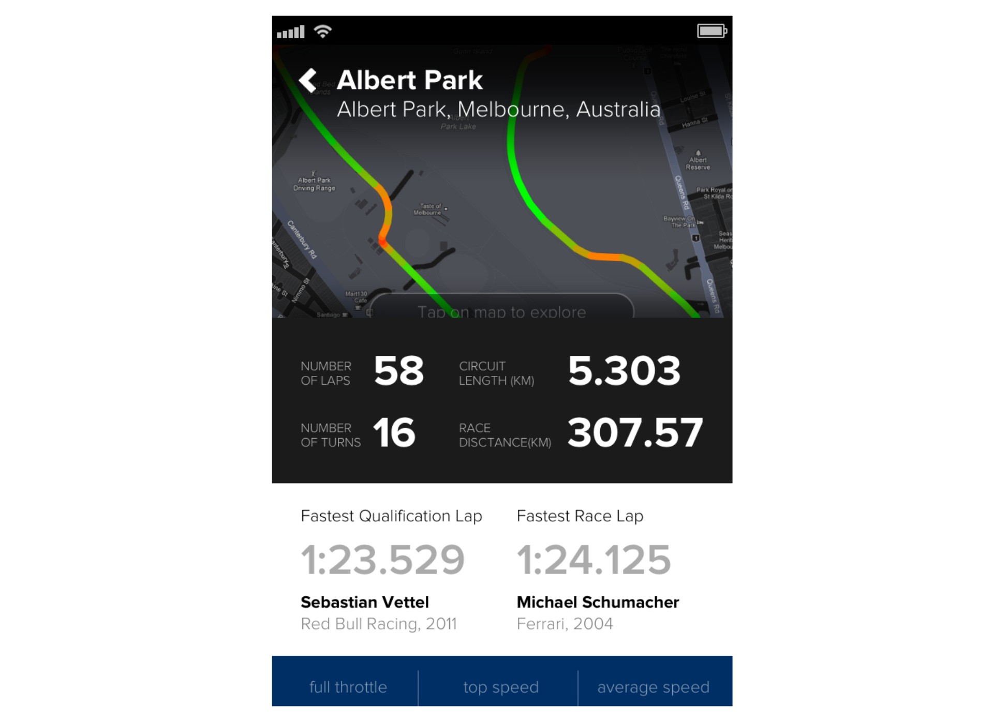Image resolution: width=993 pixels, height=722 pixels.
Task: Select the 5.303 circuit length value
Action: tap(624, 371)
